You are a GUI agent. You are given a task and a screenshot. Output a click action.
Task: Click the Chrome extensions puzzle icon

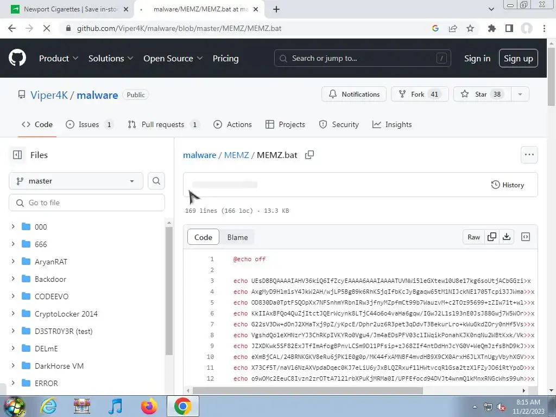491,28
